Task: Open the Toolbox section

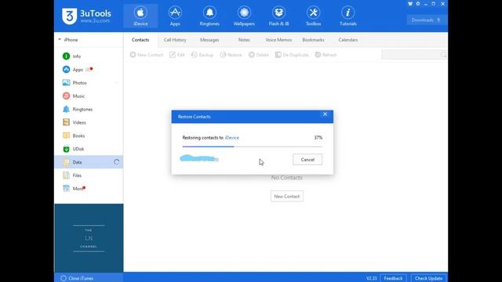Action: click(313, 16)
